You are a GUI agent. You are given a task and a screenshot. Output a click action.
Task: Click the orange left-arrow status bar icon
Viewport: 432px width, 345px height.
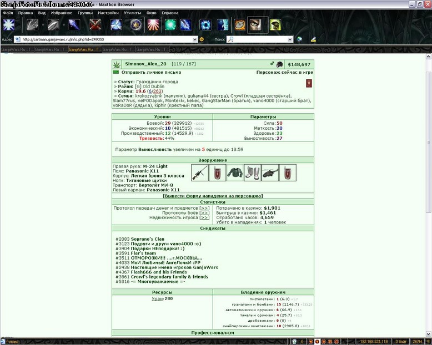[x=310, y=342]
